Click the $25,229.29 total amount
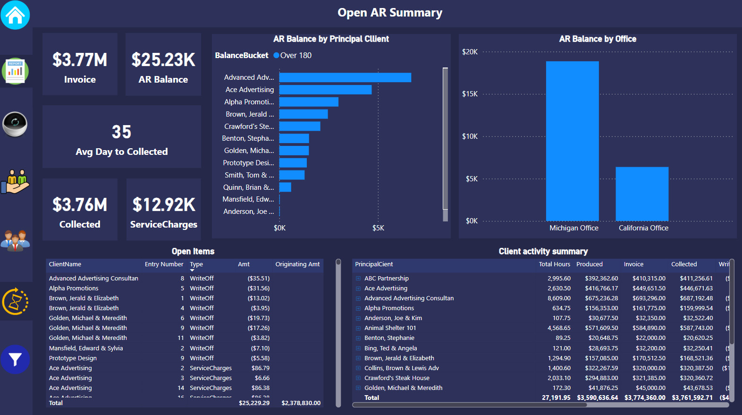 point(254,403)
